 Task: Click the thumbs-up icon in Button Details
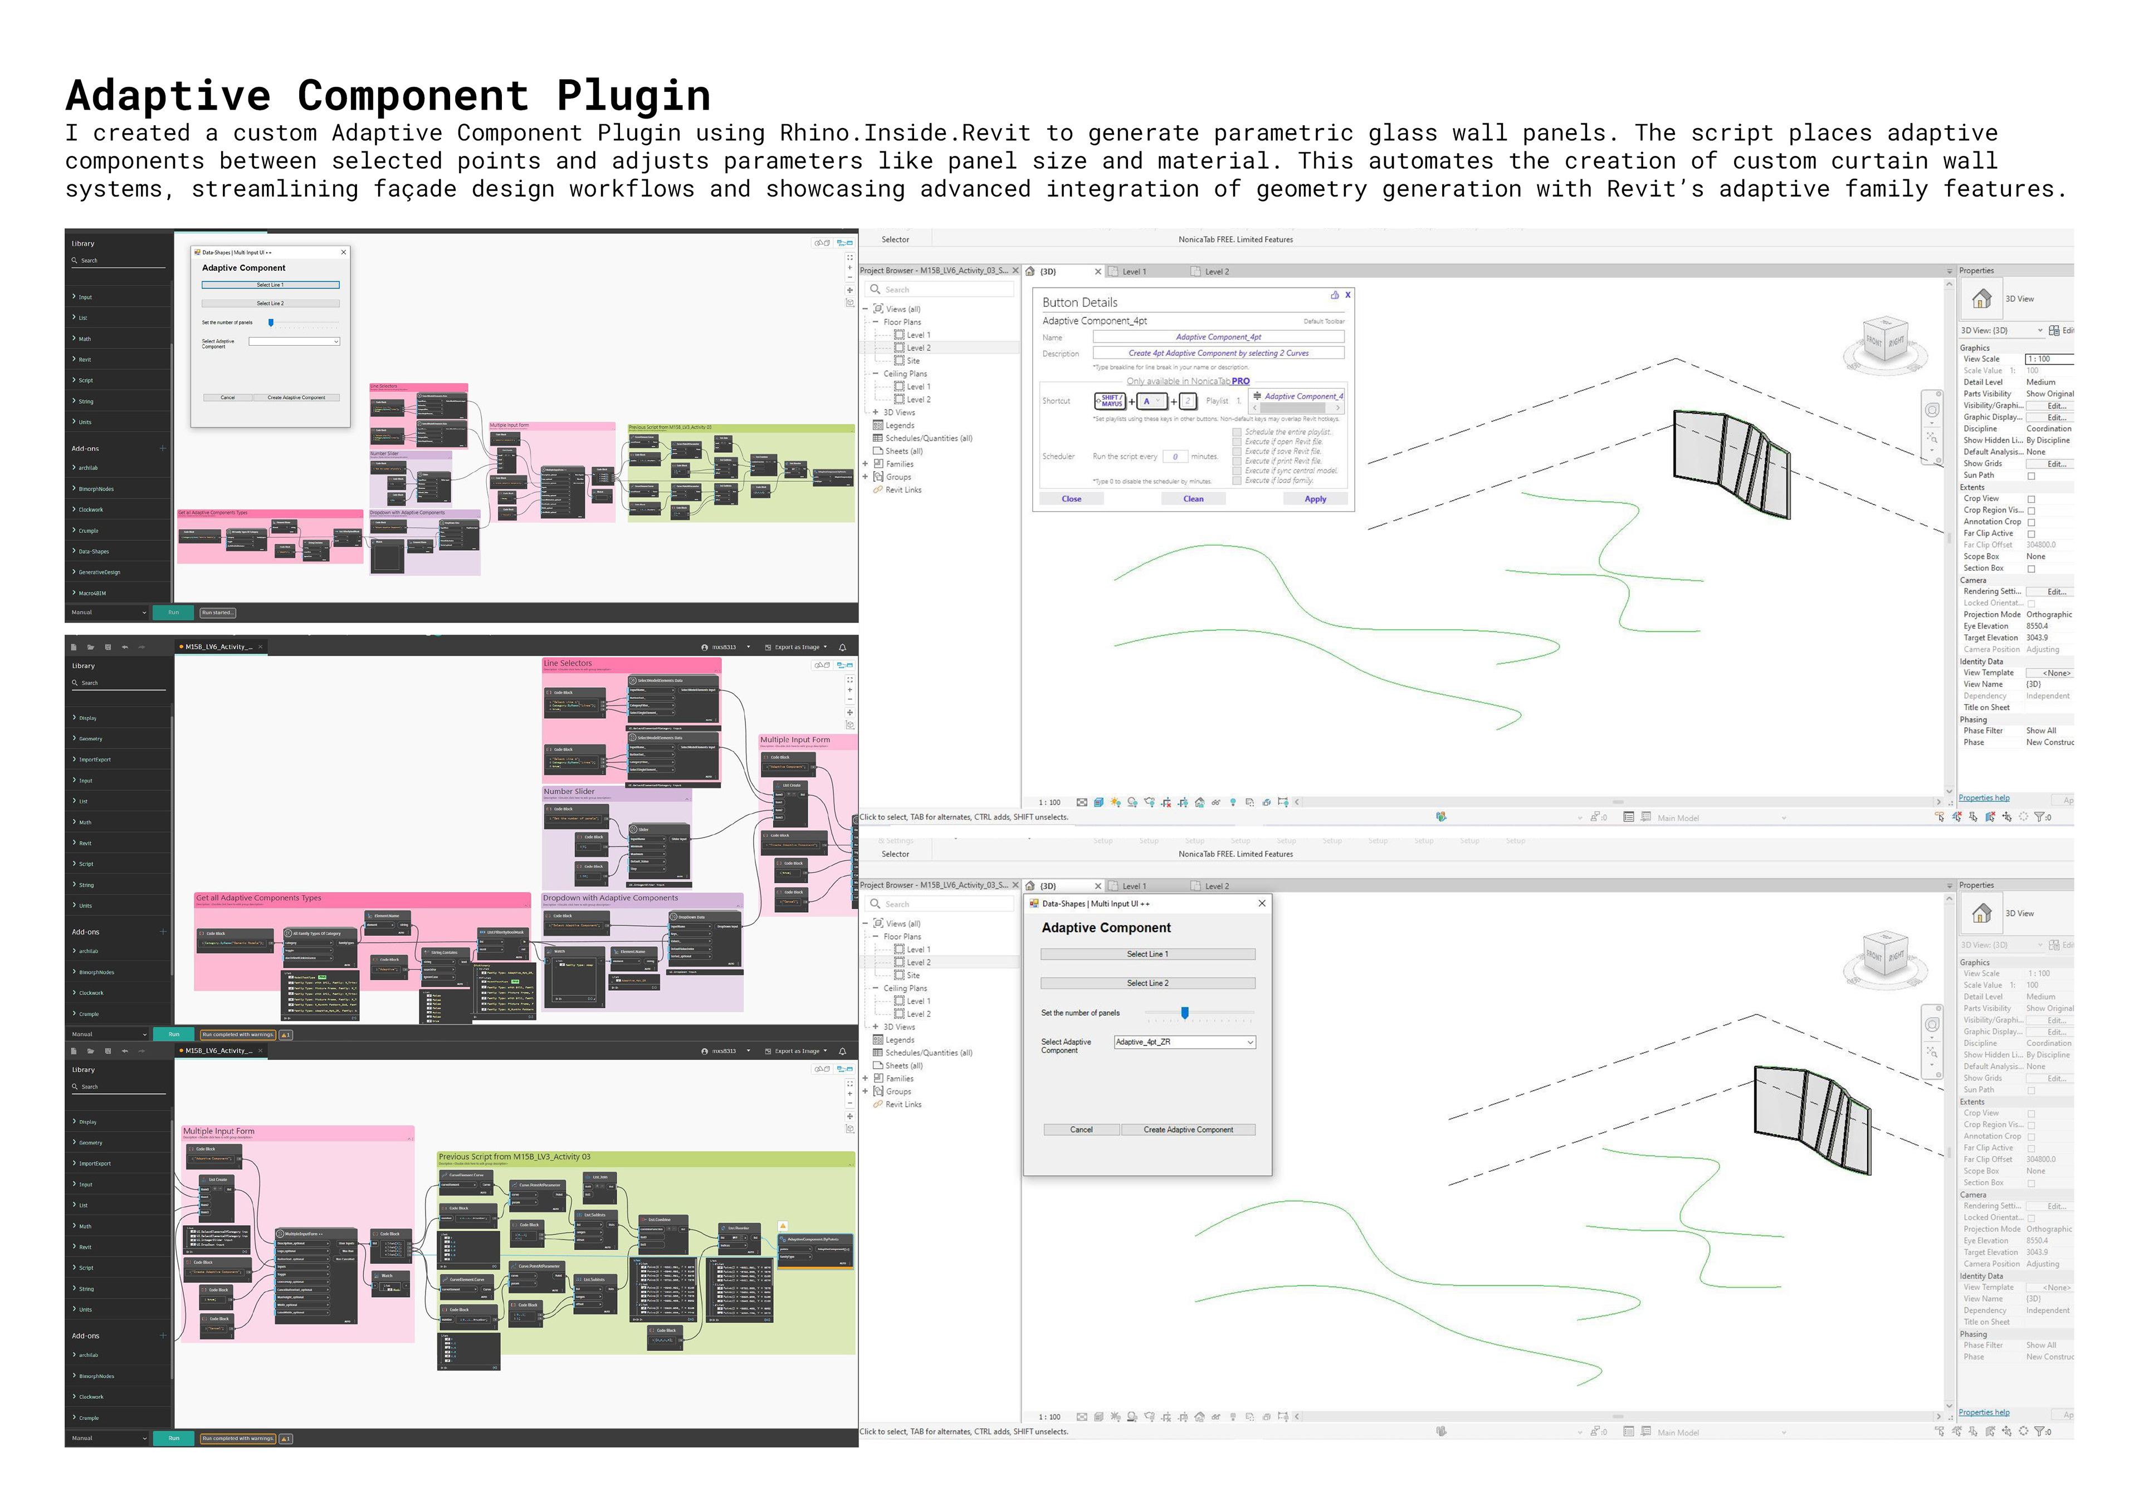(1334, 295)
